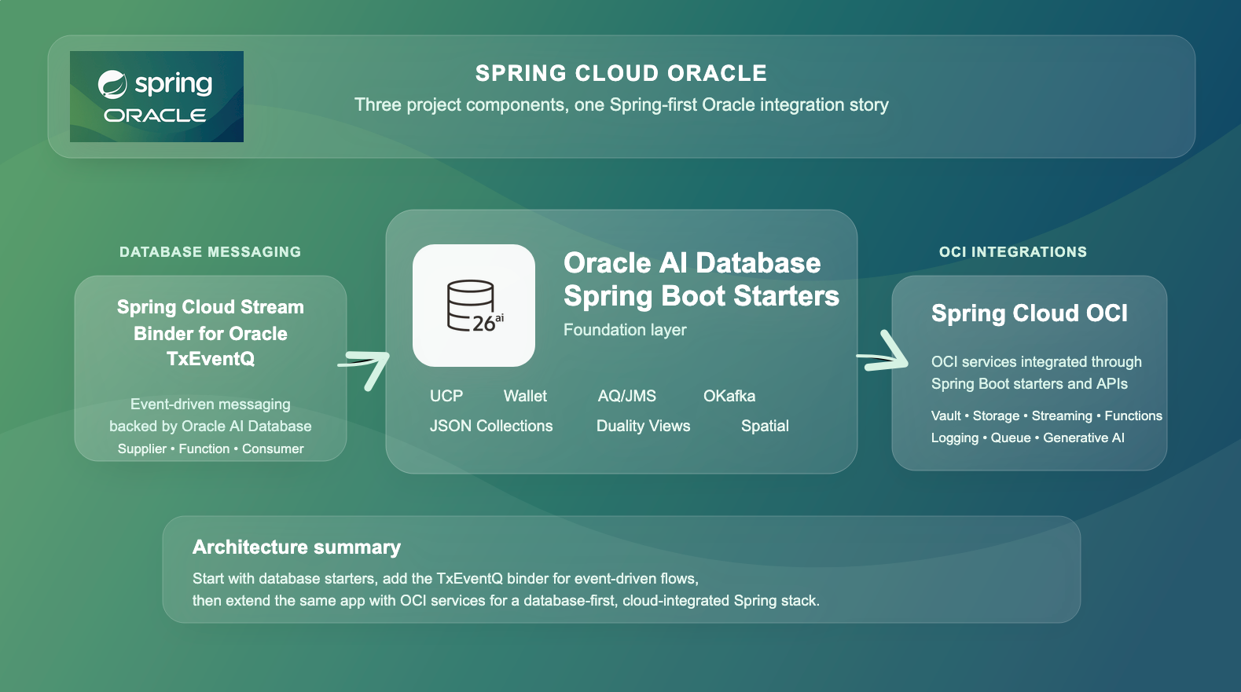Select the UCP starter label
This screenshot has width=1241, height=692.
446,396
